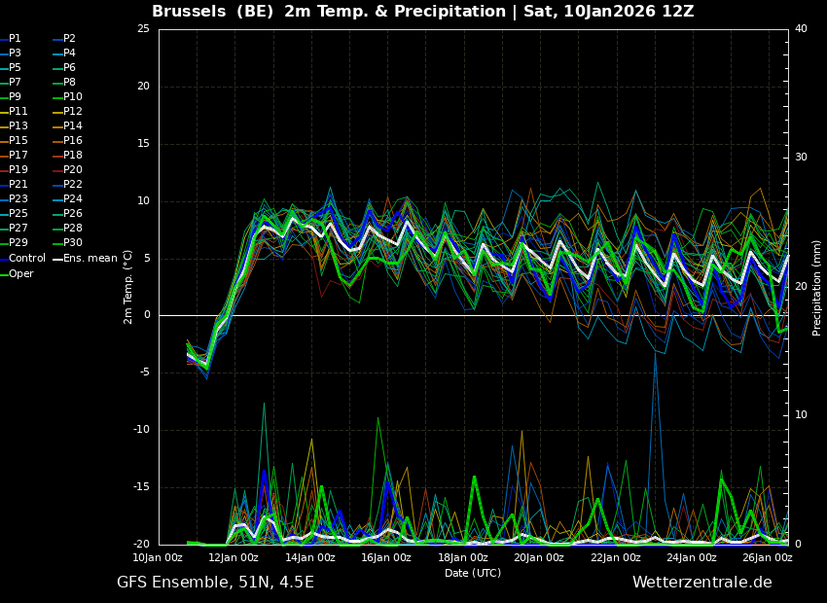Click legend label P27
Screen dimensions: 827x603
point(18,229)
